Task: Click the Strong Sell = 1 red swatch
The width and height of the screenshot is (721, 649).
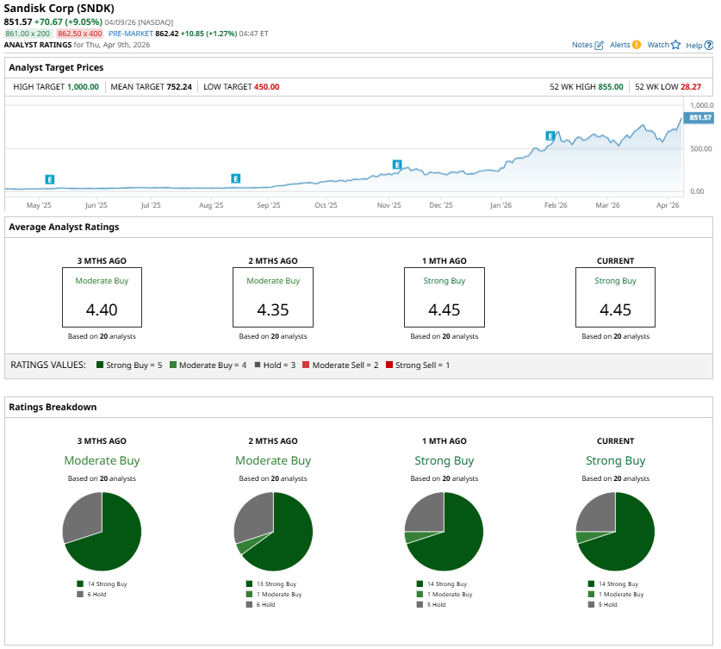Action: [x=390, y=365]
